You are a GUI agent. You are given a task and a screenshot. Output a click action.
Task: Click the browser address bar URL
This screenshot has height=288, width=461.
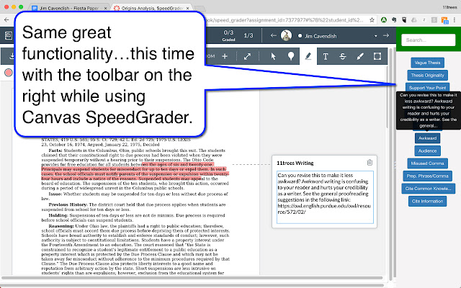(285, 20)
